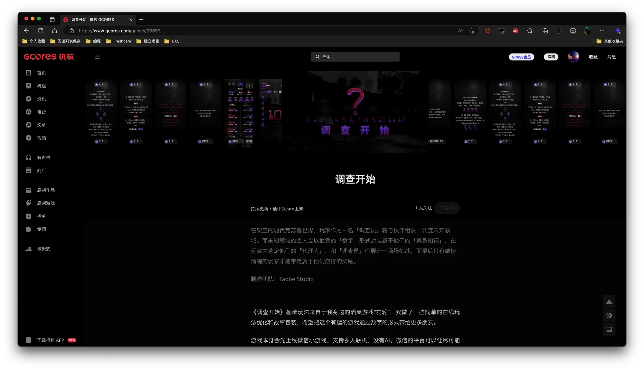644x370 pixels.
Task: Click the tab actions menu icon
Action: click(x=52, y=20)
